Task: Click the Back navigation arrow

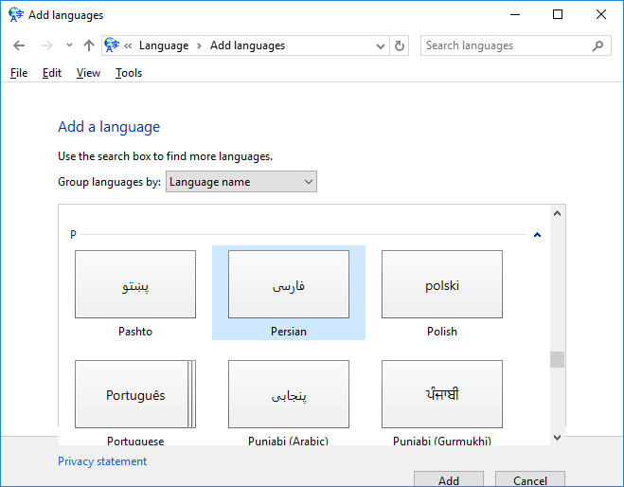Action: point(19,45)
